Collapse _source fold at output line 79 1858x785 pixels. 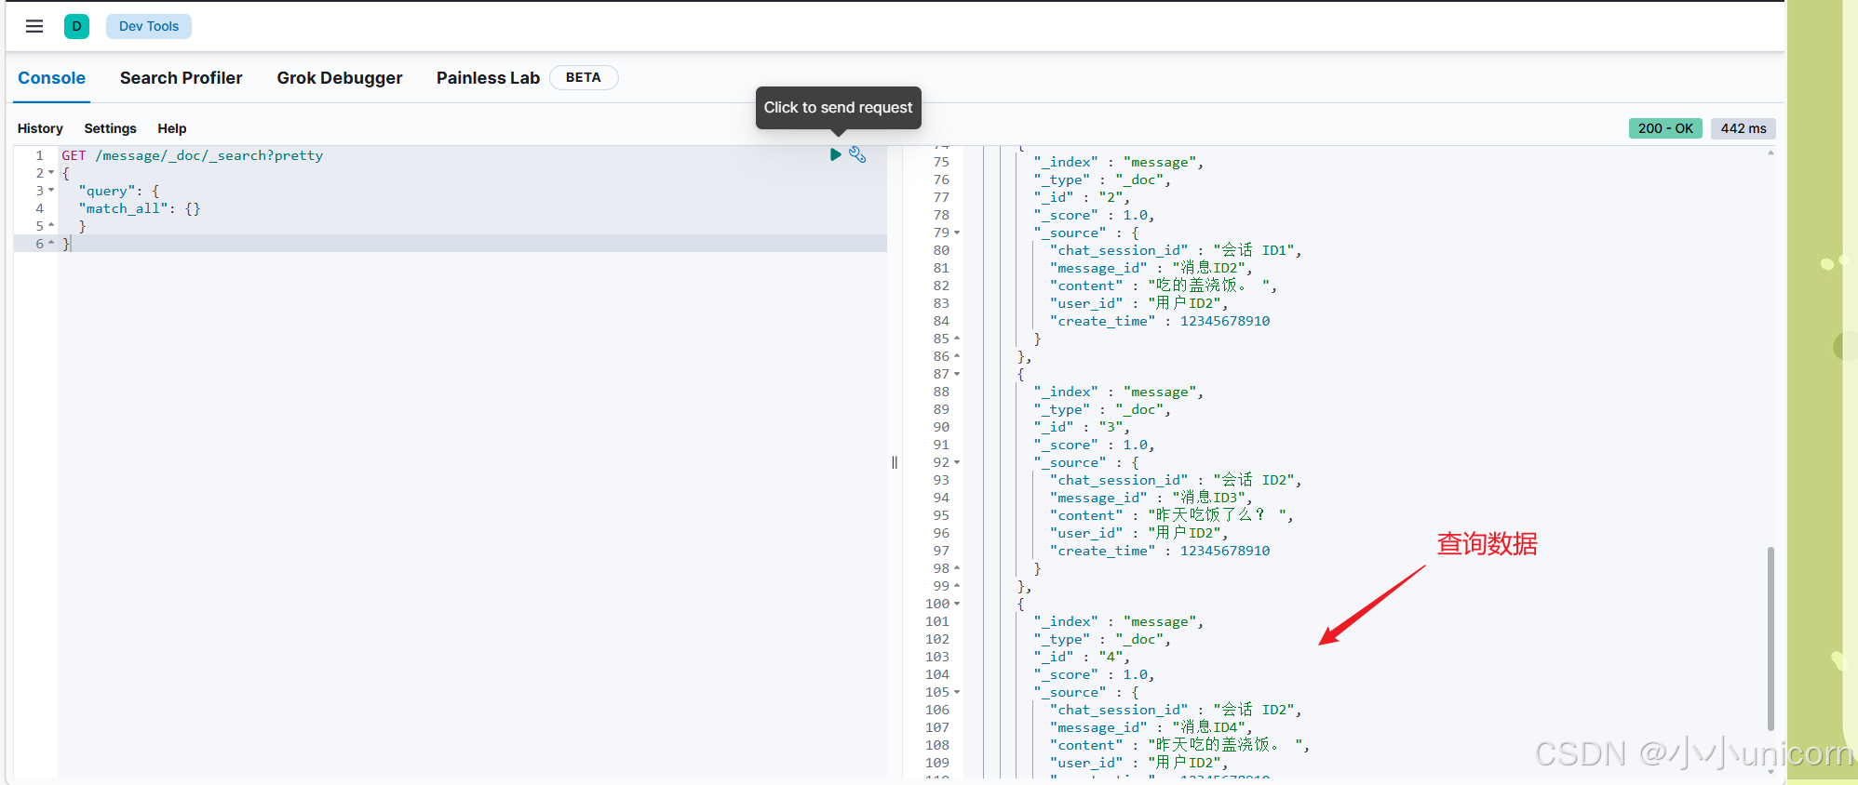coord(957,233)
